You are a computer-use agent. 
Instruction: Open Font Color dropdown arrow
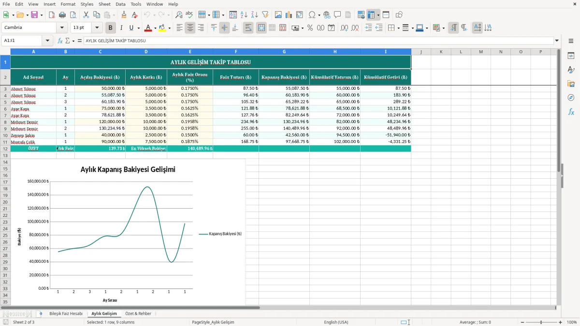tap(155, 28)
